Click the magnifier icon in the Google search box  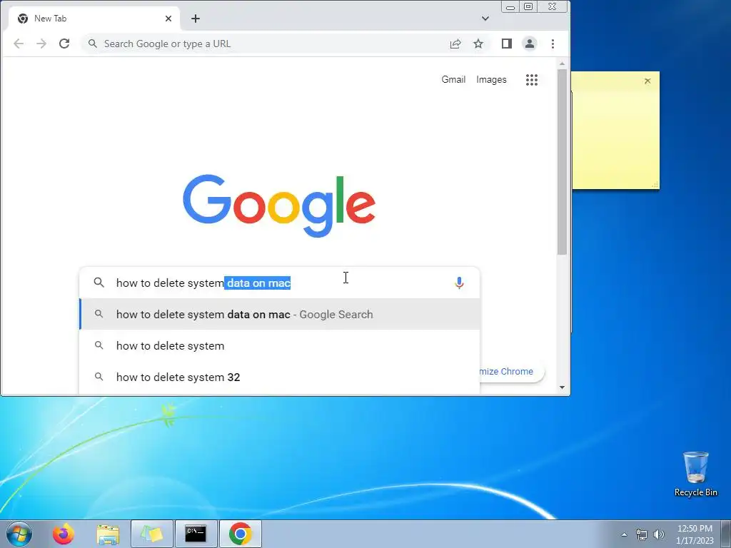[99, 283]
